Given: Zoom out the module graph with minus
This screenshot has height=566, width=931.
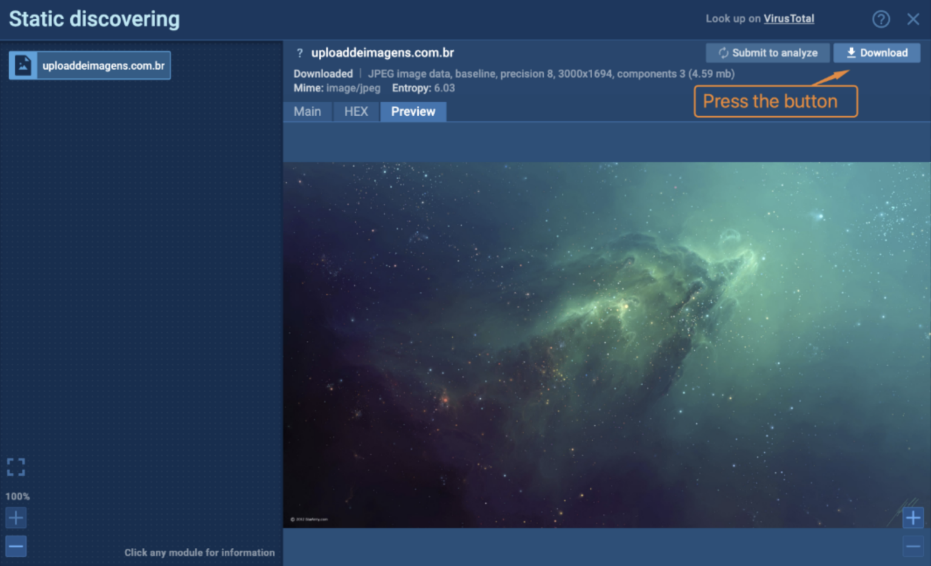Looking at the screenshot, I should coord(16,546).
